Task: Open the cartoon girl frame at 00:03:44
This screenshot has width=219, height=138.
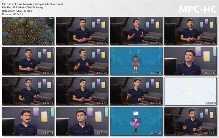Action: [136, 121]
